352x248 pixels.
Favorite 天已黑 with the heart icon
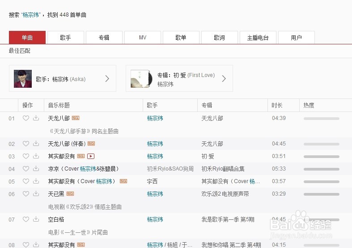(x=26, y=194)
